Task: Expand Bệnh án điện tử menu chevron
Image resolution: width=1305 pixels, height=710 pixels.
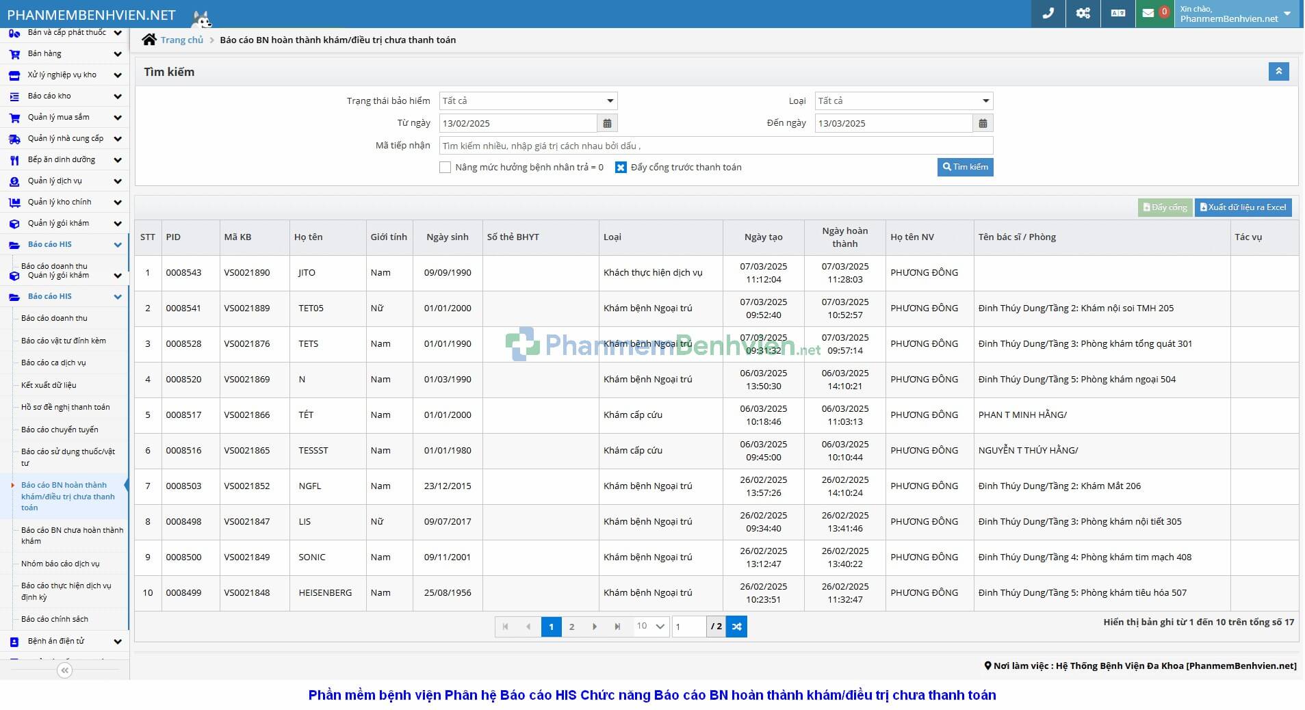Action: [118, 642]
